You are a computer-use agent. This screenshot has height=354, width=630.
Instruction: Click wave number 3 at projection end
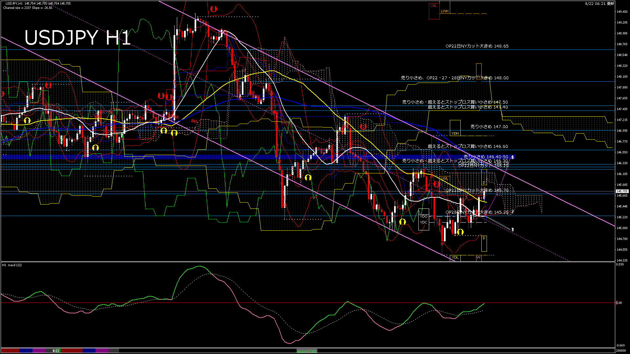[x=513, y=229]
